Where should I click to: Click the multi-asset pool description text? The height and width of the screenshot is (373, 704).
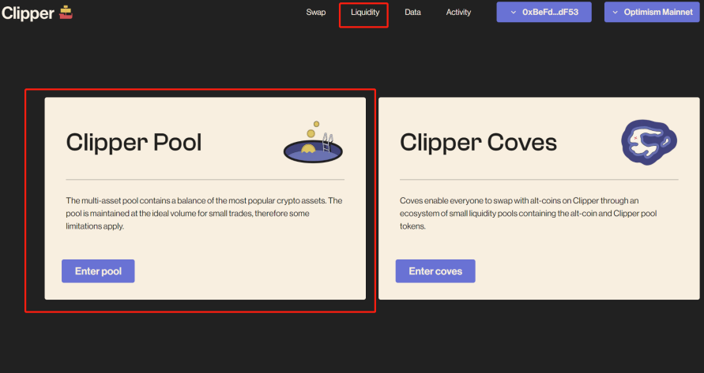coord(204,213)
